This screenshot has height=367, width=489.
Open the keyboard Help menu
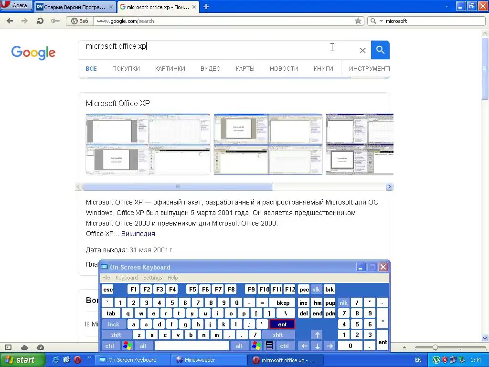coord(172,278)
